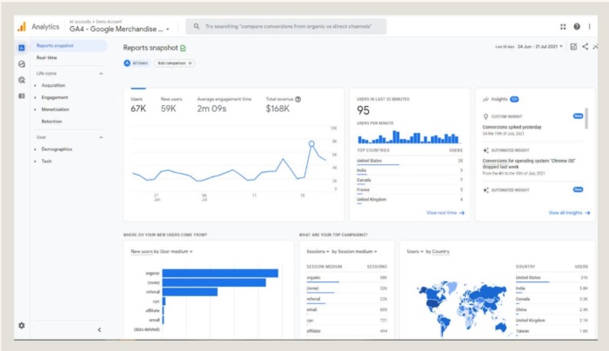Collapse the sidebar with the left chevron
Screen dimensions: 609x351
click(99, 329)
